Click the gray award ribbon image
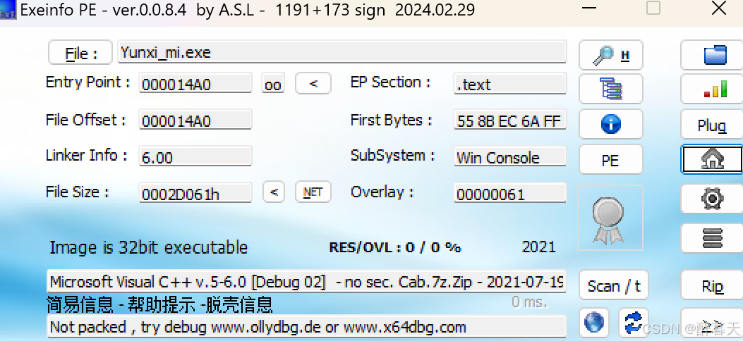Screen dimensions: 743x341 click(610, 218)
